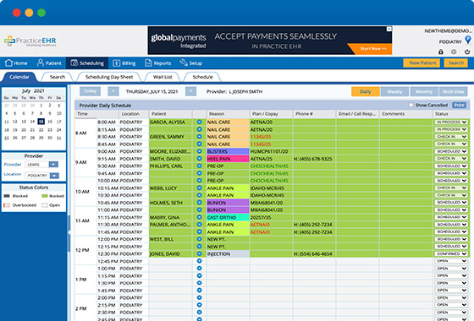Click the settings gear icon in header
Image resolution: width=474 pixels, height=321 pixels.
pyautogui.click(x=454, y=52)
